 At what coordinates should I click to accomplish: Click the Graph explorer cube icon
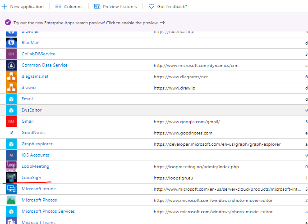[11, 144]
